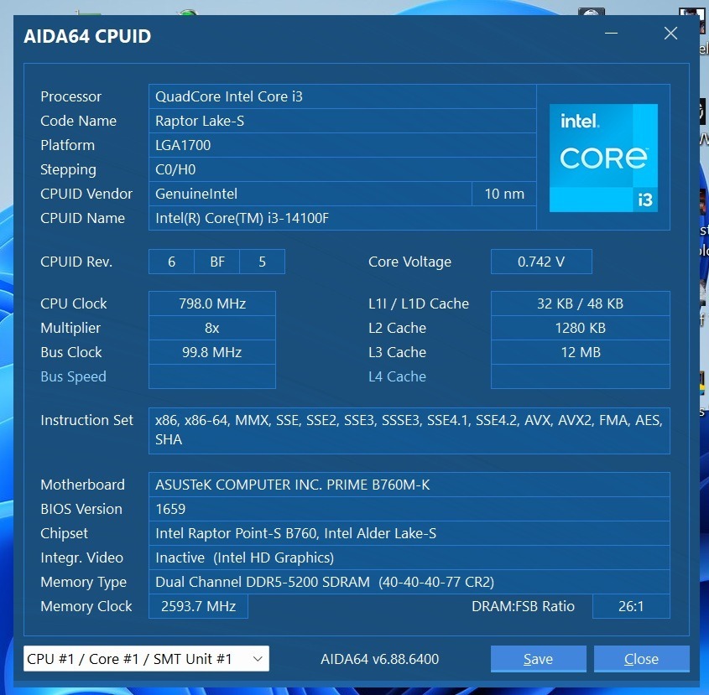Click the DRAM:FSB Ratio label
Image resolution: width=709 pixels, height=695 pixels.
[524, 606]
